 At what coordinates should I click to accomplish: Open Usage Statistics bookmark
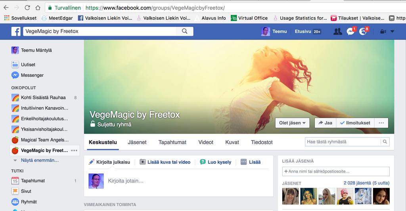tap(300, 18)
